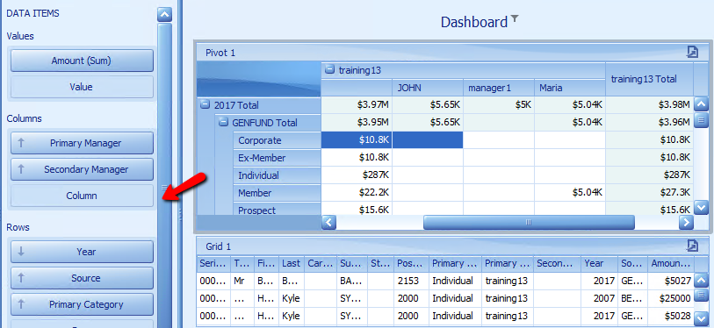
Task: Click the Grid 1 export icon
Action: [x=692, y=246]
